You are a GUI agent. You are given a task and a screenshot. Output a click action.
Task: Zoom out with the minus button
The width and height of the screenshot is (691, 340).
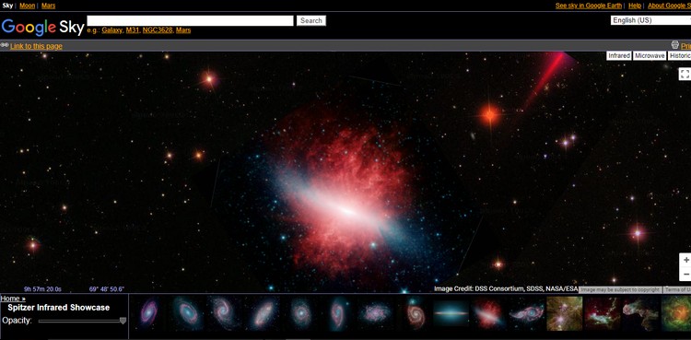685,275
